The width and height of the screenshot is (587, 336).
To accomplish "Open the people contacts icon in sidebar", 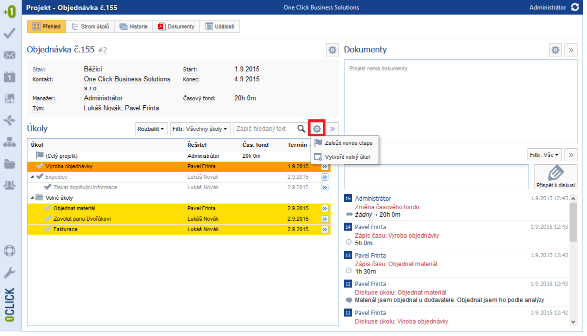I will tap(9, 185).
